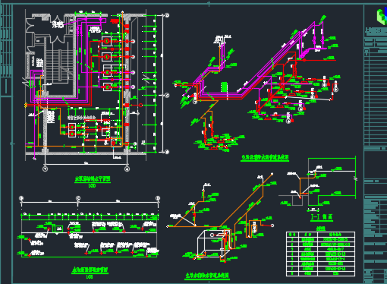Select the yellow diamond marker on red inlet pipes
Viewport: 387px width, 284px height.
click(26, 105)
